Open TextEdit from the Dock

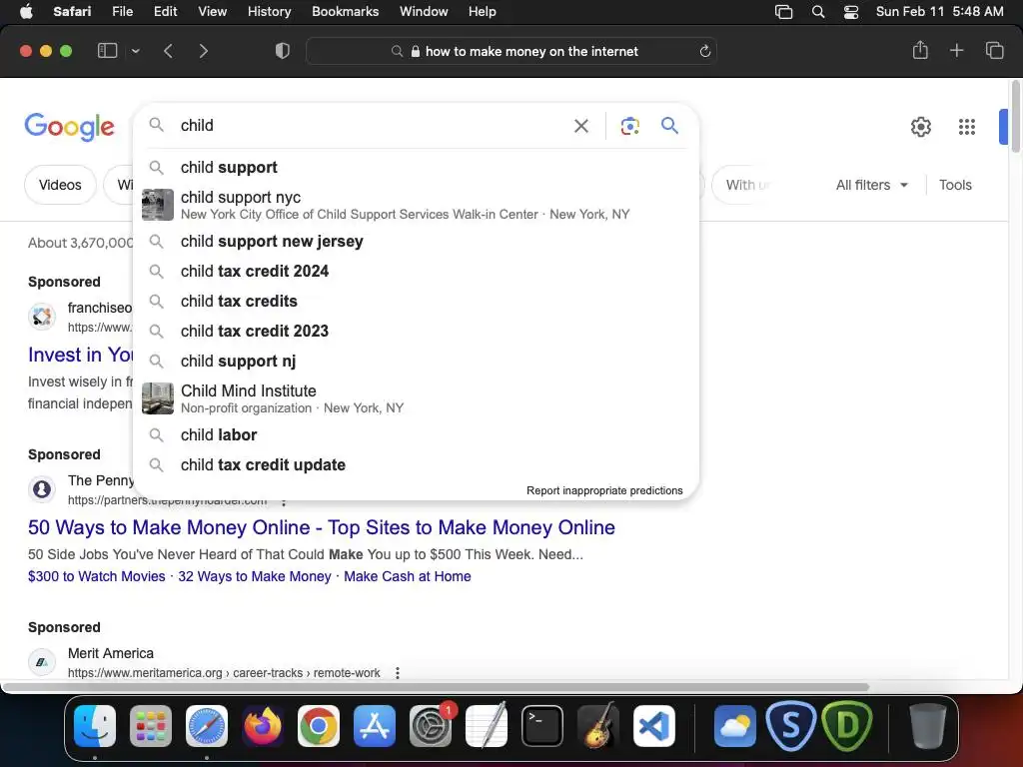coord(487,726)
